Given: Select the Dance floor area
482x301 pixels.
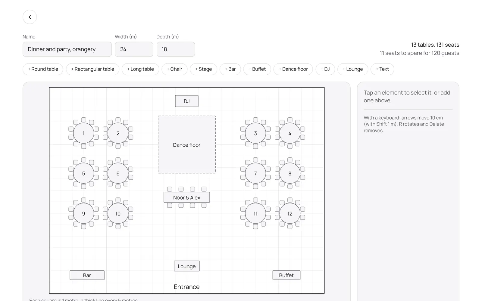Looking at the screenshot, I should pos(187,144).
